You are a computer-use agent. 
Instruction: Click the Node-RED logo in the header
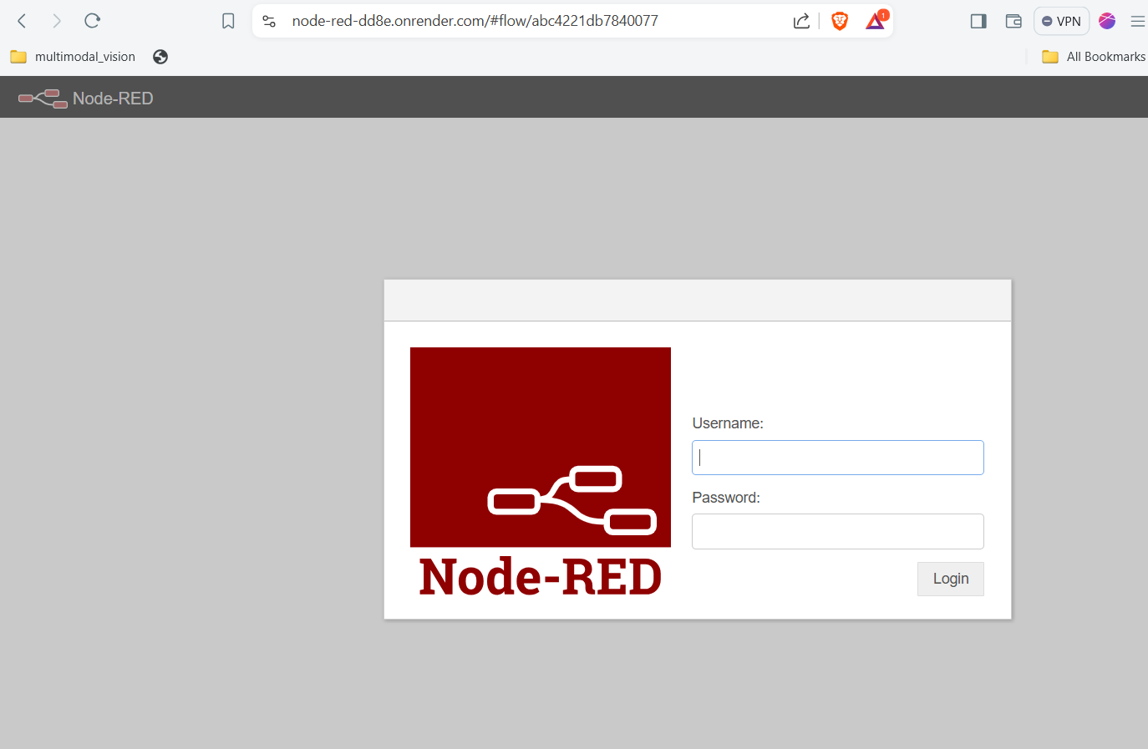(x=43, y=98)
